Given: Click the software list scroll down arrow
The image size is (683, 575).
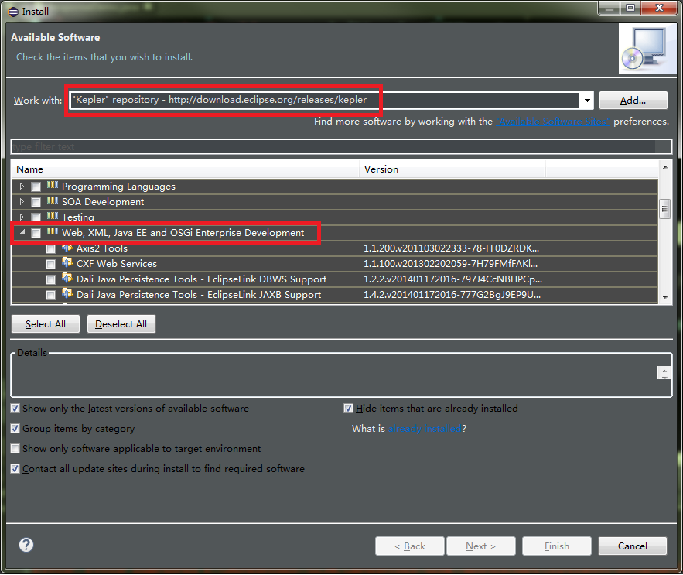Looking at the screenshot, I should [665, 298].
